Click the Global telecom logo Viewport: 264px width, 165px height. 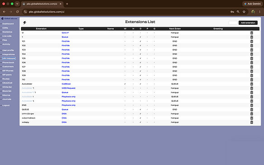pyautogui.click(x=9, y=19)
